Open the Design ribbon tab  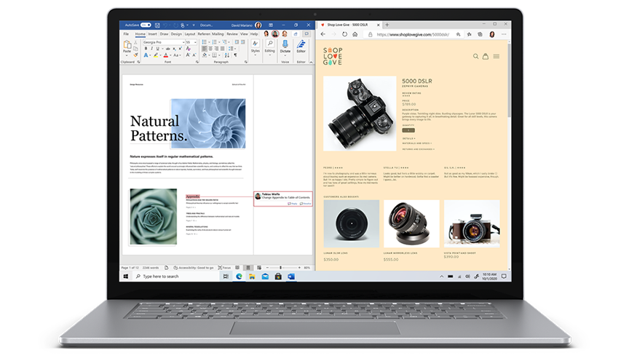click(x=176, y=34)
